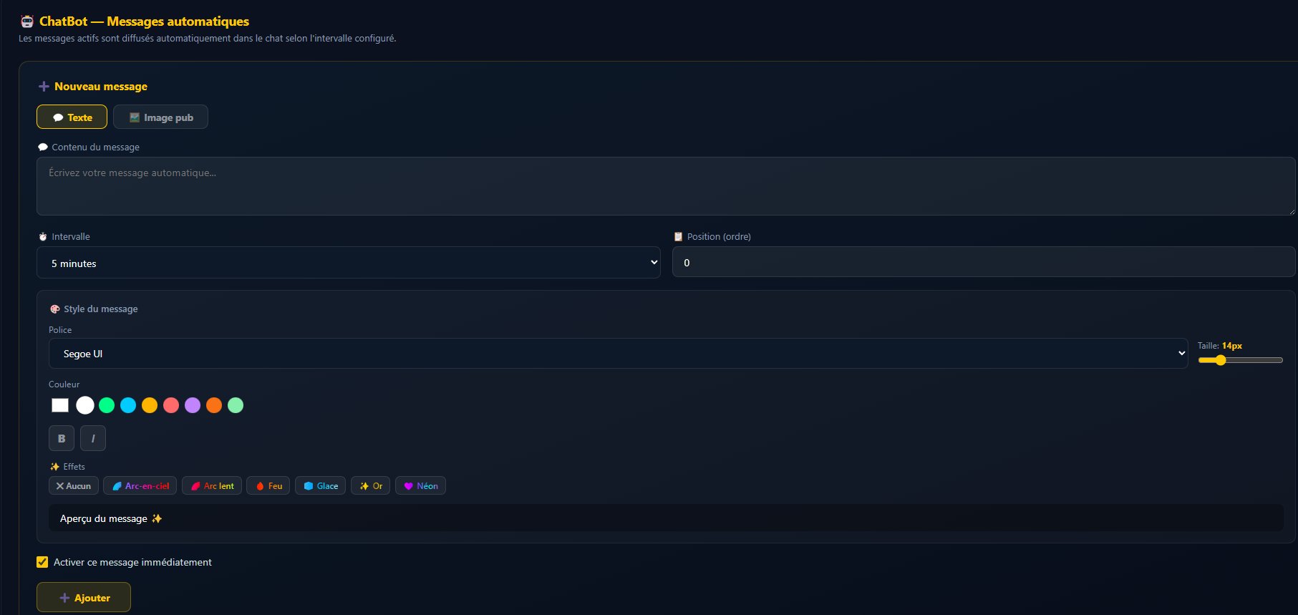The image size is (1298, 615).
Task: Pick the Arc lent effect
Action: pos(212,485)
